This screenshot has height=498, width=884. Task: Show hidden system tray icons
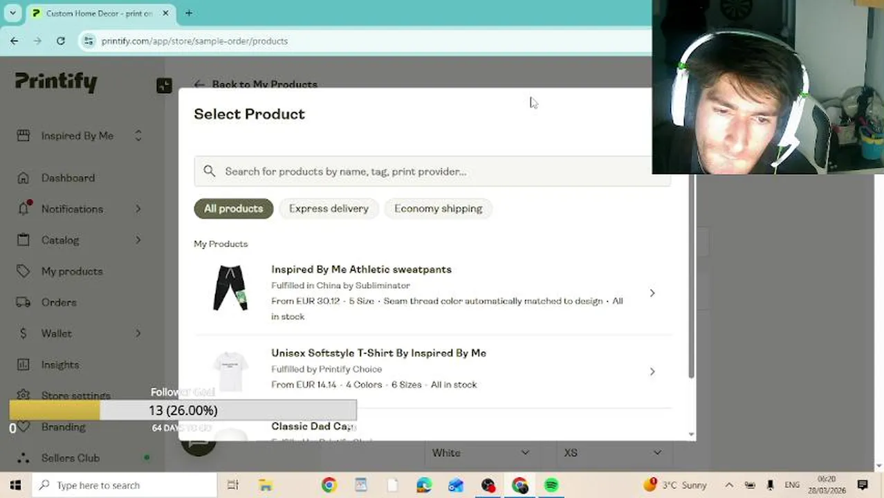coord(729,485)
